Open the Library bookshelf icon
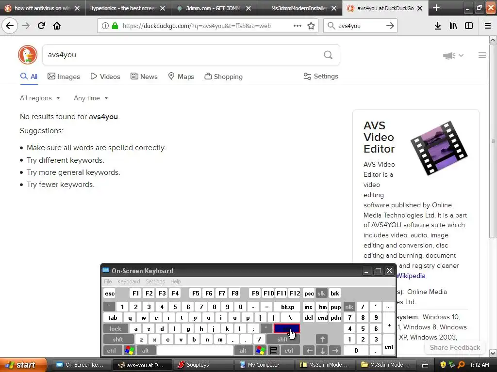 tap(453, 26)
